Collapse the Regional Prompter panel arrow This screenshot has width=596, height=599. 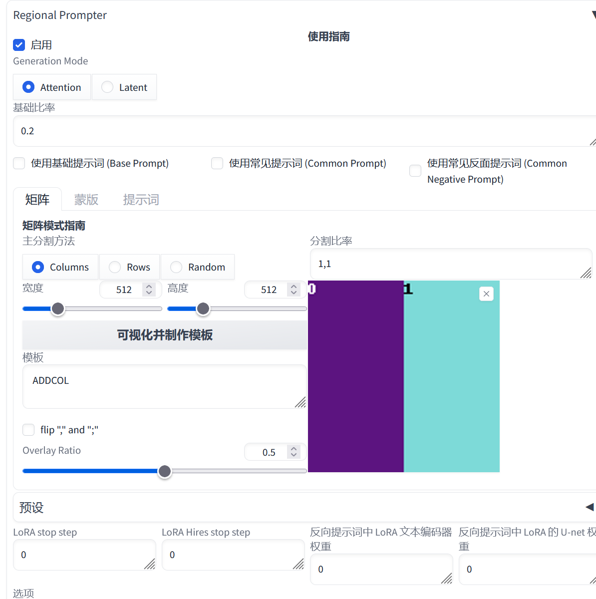click(x=593, y=15)
